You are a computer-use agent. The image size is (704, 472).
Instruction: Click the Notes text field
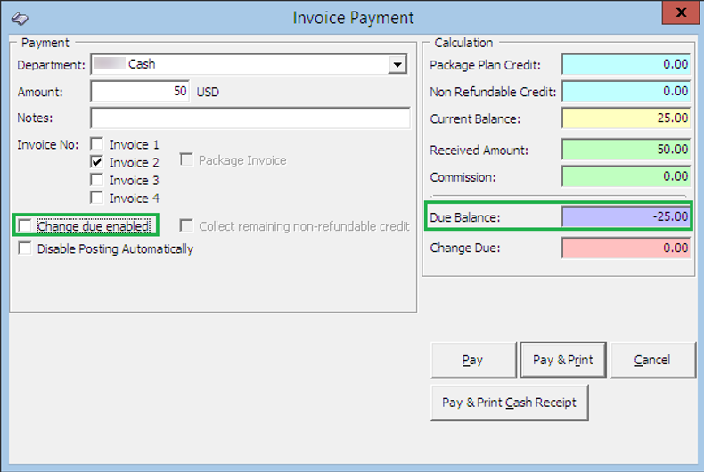coord(250,118)
